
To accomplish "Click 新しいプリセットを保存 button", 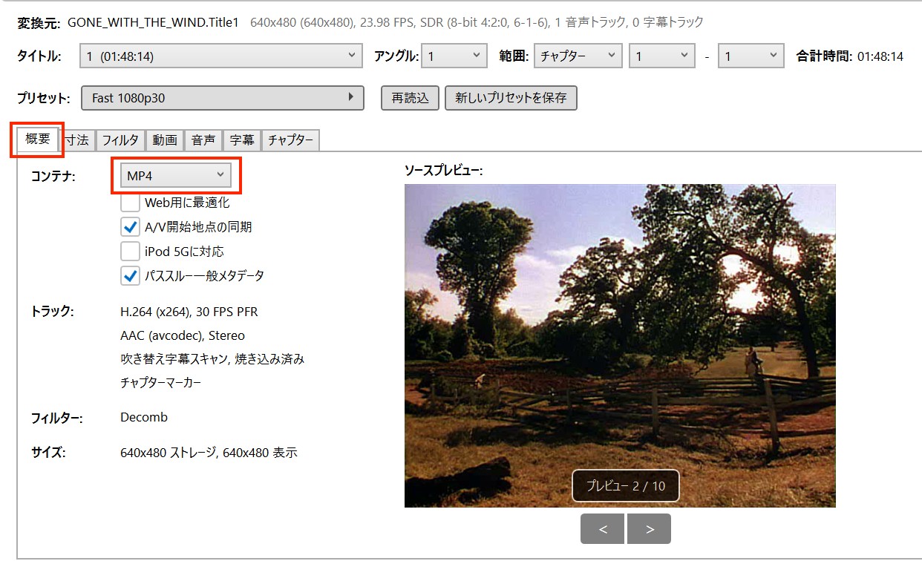I will point(511,98).
